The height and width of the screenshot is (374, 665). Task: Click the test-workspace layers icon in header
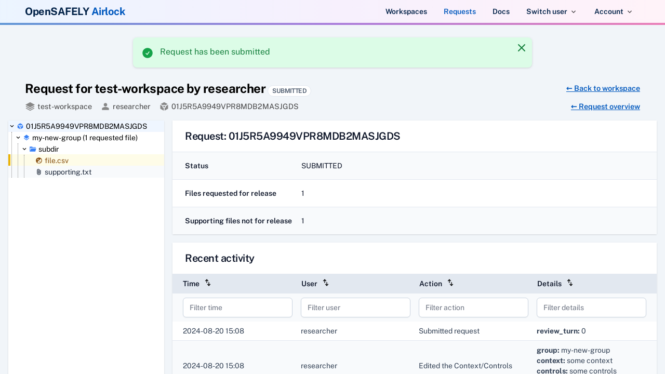point(30,106)
